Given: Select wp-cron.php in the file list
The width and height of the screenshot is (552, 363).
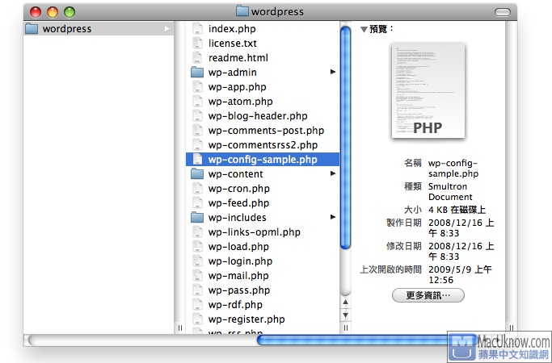Looking at the screenshot, I should [x=238, y=189].
